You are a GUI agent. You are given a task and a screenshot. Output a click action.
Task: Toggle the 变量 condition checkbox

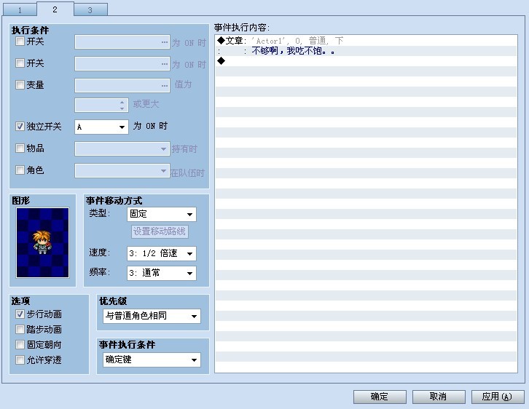(x=20, y=84)
